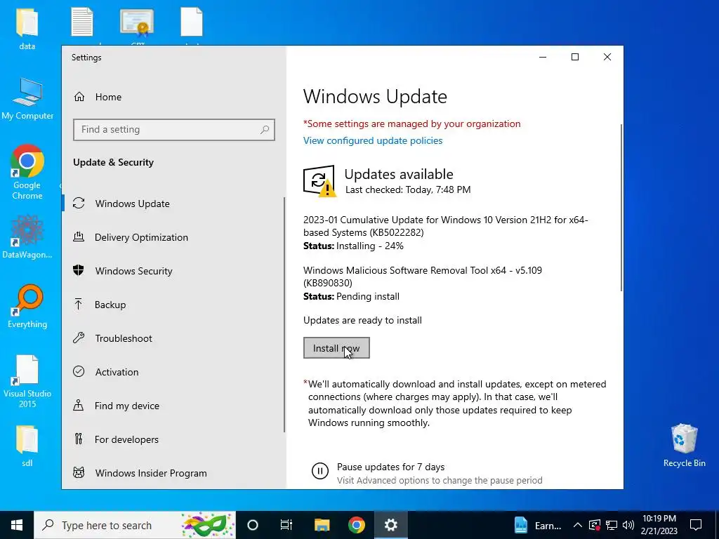Select My Computer desktop icon
The image size is (719, 539).
(27, 99)
